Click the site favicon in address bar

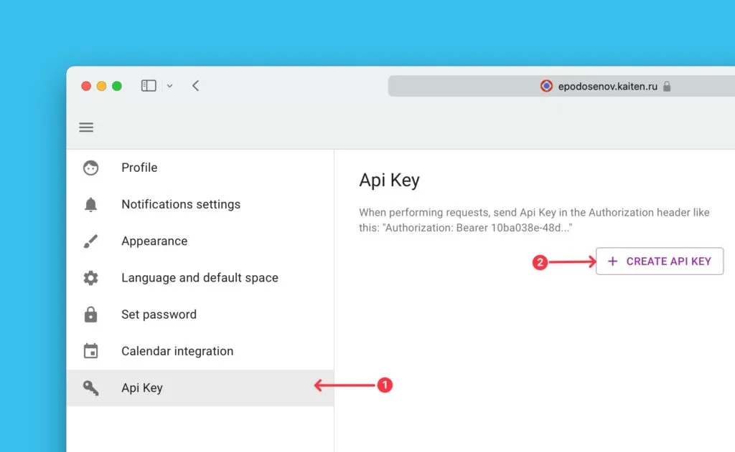pyautogui.click(x=546, y=86)
